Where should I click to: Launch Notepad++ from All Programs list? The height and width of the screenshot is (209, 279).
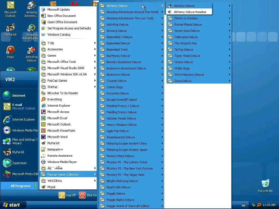click(x=68, y=149)
